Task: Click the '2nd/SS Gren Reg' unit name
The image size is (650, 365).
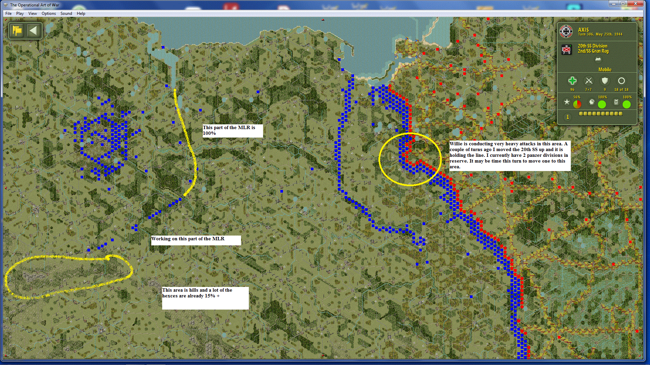Action: (x=593, y=51)
